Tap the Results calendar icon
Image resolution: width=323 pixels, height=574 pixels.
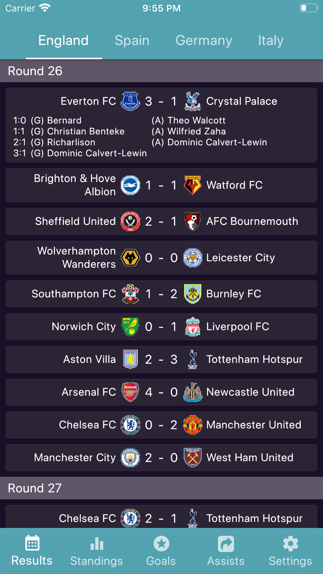(32, 543)
